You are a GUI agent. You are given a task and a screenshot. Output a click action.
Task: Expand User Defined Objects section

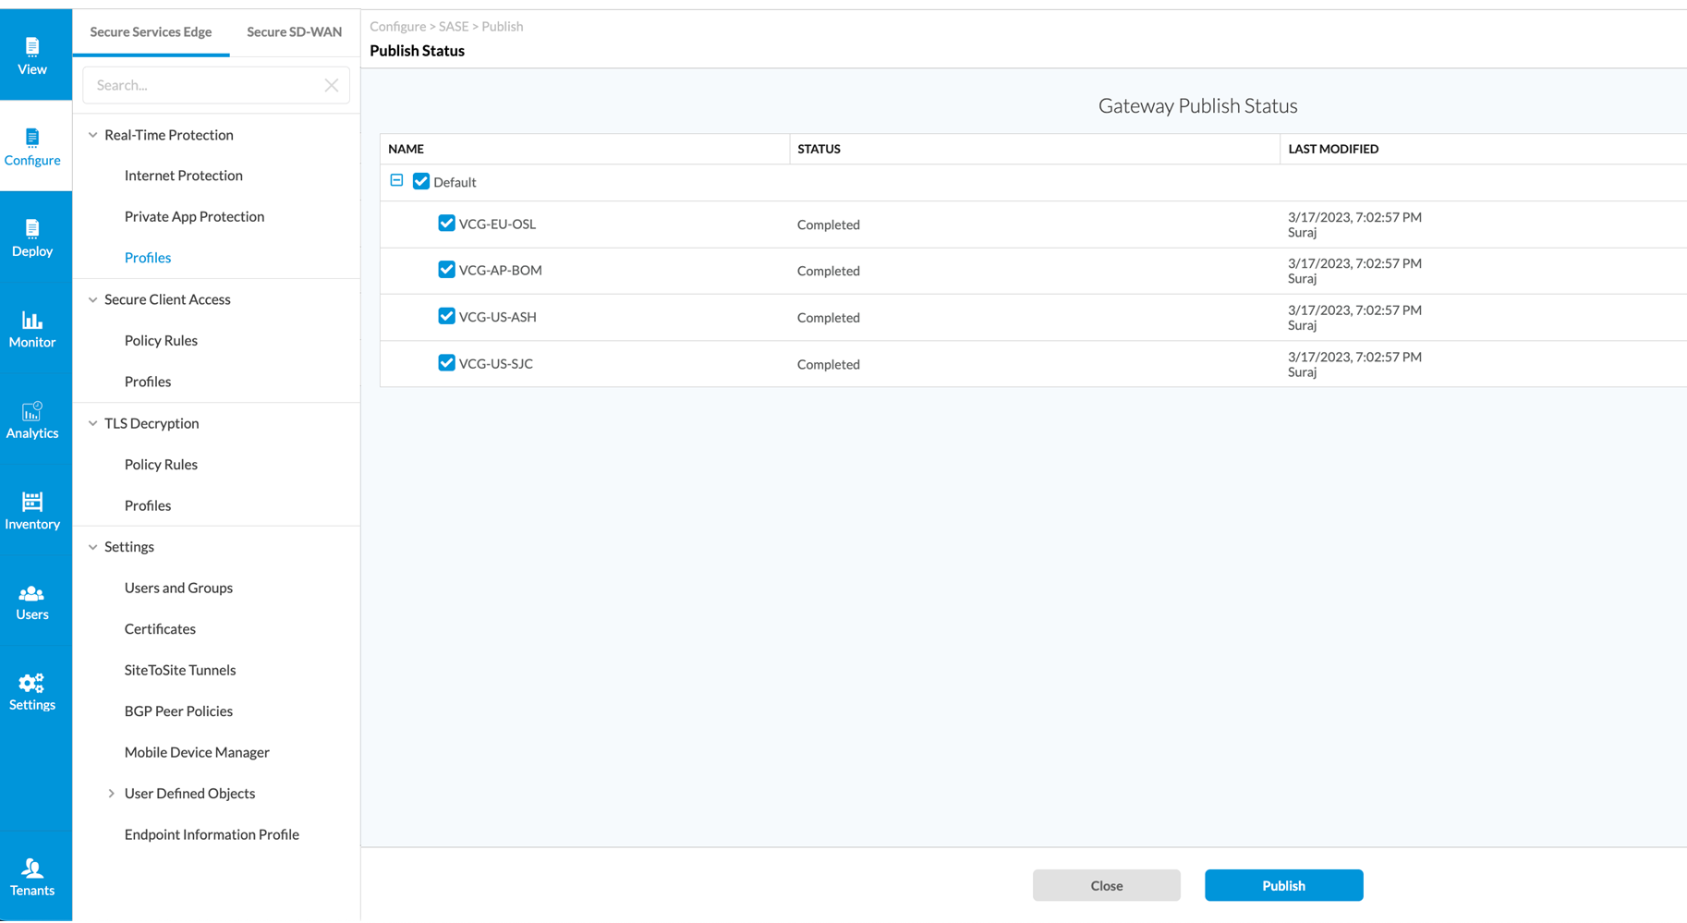click(111, 793)
